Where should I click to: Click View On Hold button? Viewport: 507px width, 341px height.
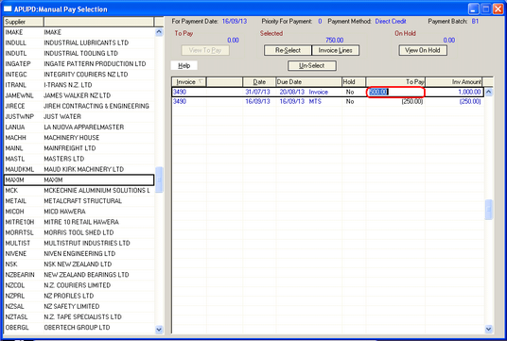click(x=423, y=50)
